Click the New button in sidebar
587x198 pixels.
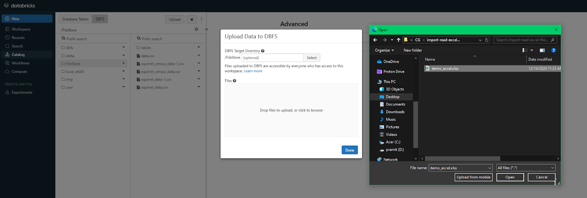27,19
